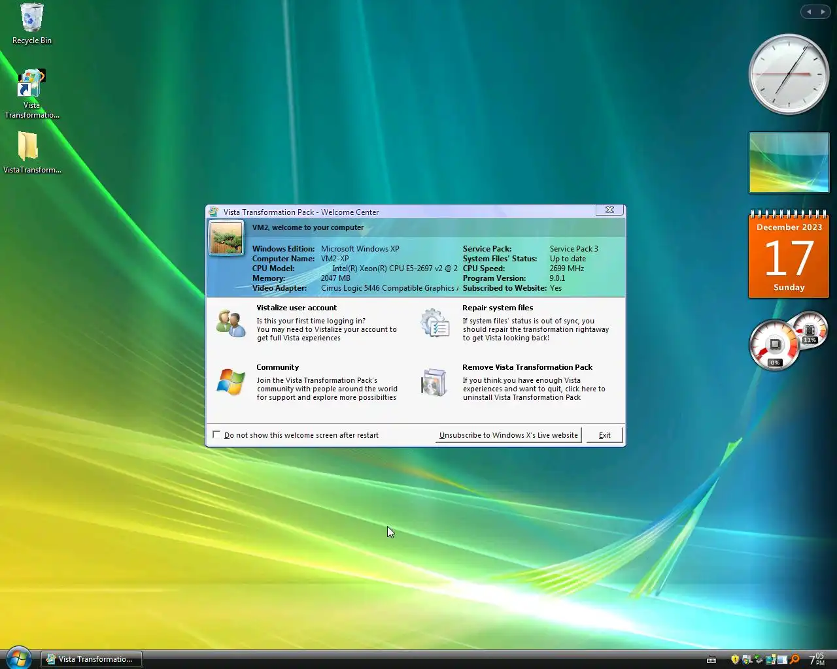This screenshot has width=837, height=669.
Task: Click the 'VM2-XP' computer name value
Action: point(335,259)
